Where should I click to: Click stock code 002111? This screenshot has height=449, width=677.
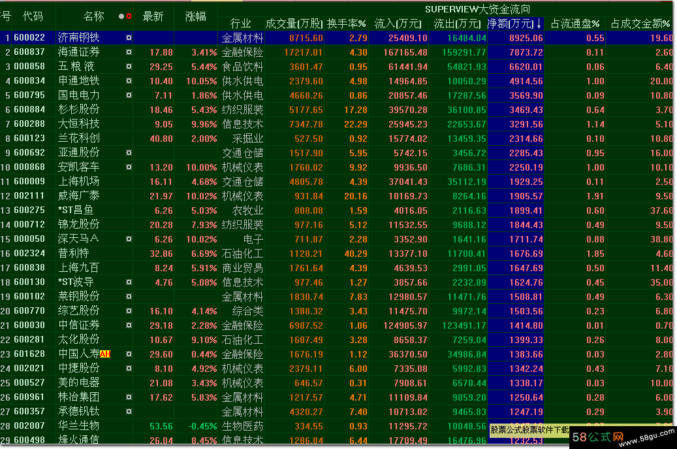pos(29,196)
